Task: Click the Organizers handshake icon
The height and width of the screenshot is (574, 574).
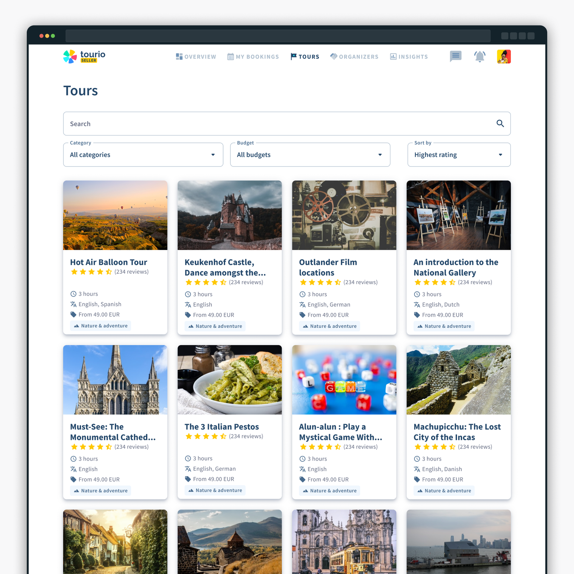Action: tap(334, 57)
